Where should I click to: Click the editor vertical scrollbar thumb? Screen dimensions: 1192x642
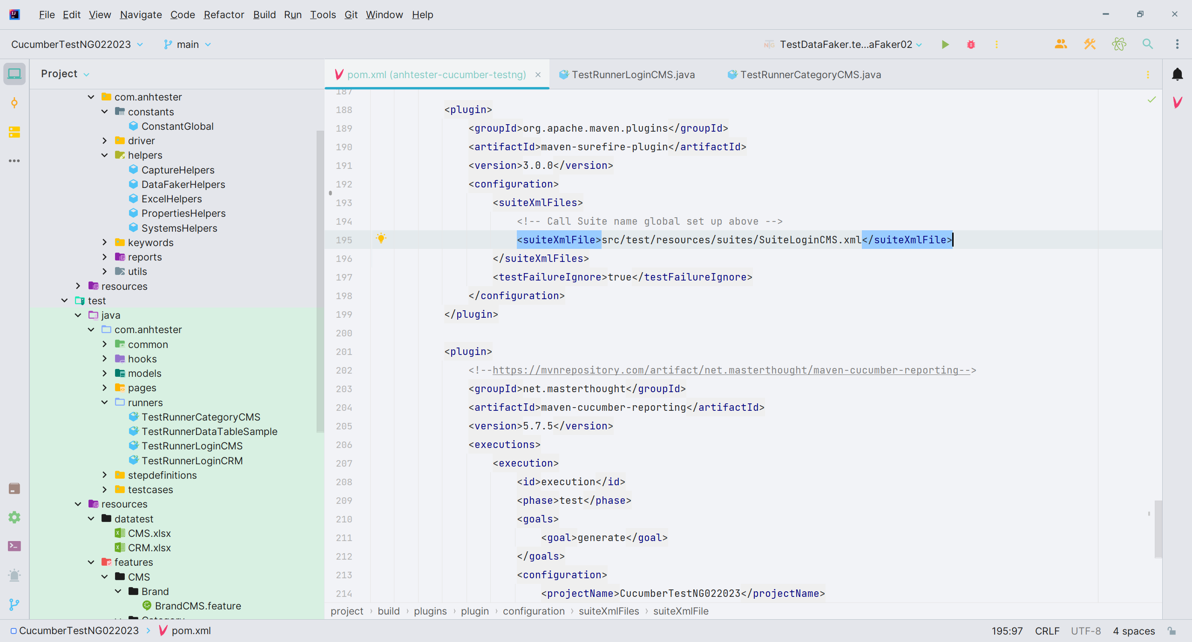1158,528
